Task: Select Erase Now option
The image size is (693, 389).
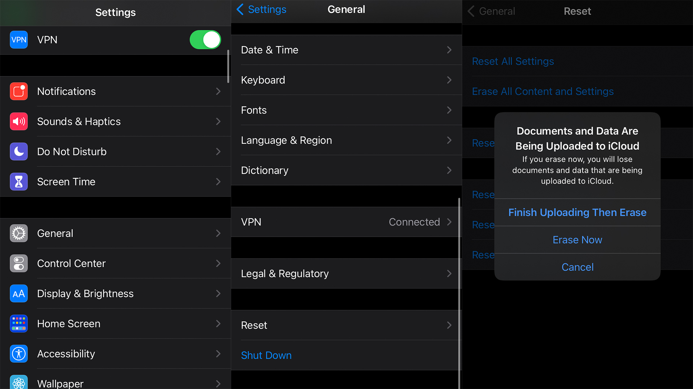Action: click(x=577, y=240)
